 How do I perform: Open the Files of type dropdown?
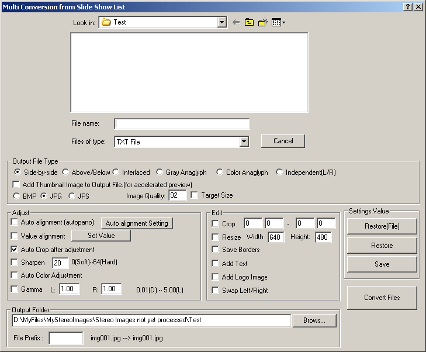[244, 142]
